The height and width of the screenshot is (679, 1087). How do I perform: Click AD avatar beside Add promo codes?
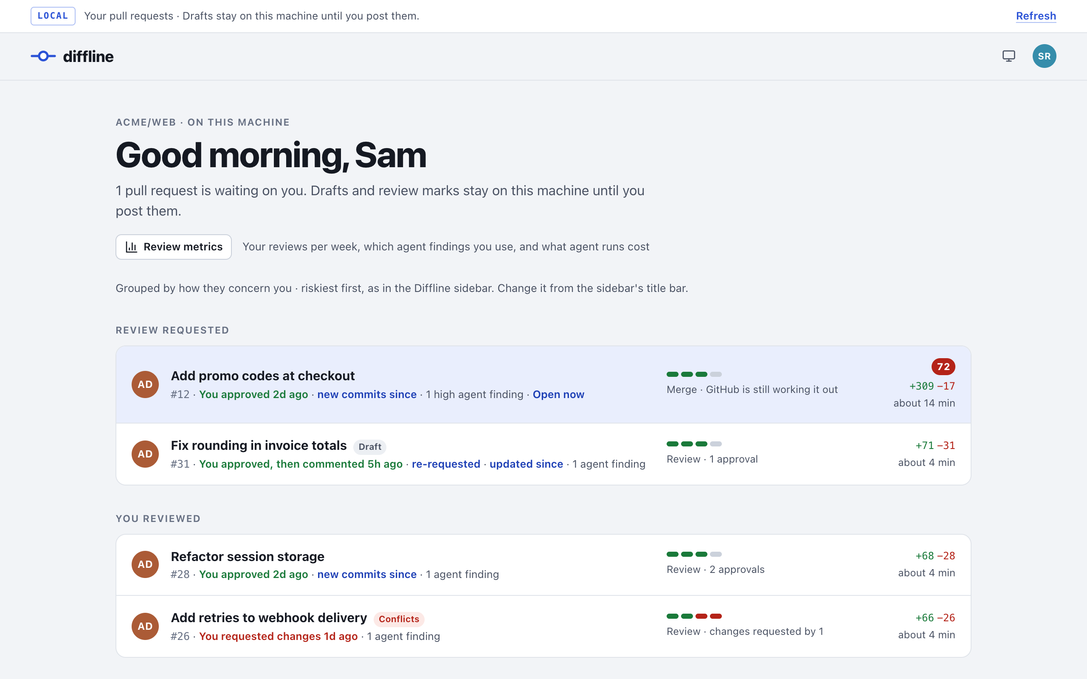click(145, 384)
